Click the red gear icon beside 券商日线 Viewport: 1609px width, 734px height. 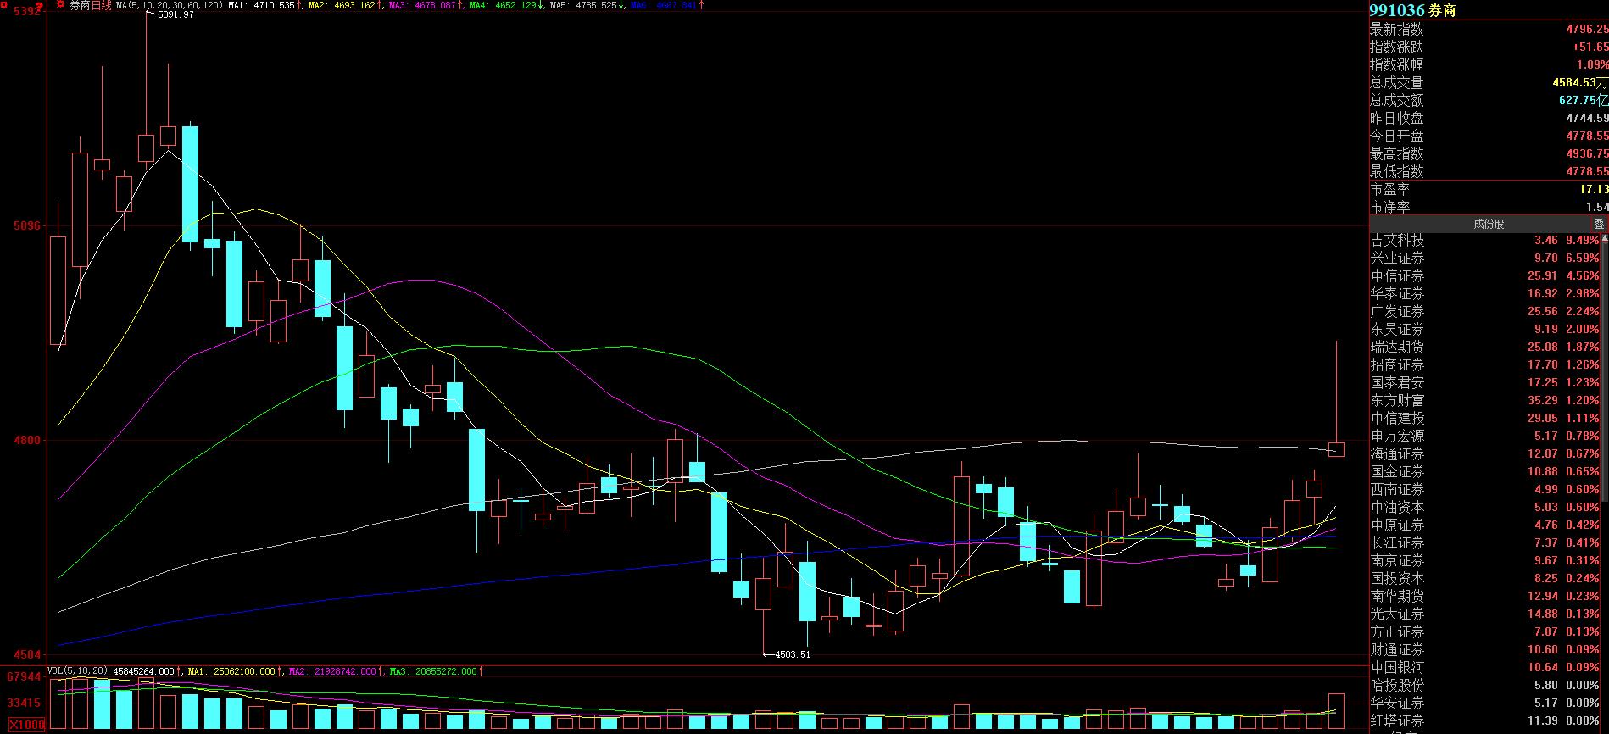tap(60, 5)
